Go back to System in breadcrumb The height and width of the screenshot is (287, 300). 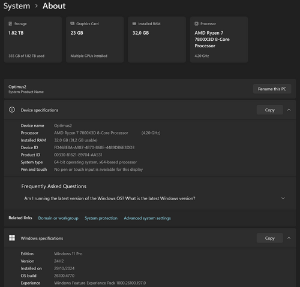(x=17, y=6)
